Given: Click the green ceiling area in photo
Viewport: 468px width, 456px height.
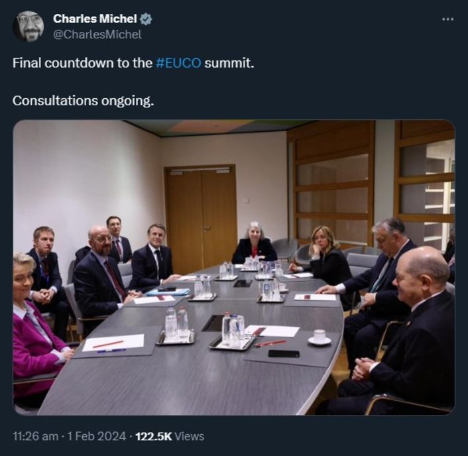Looking at the screenshot, I should click(219, 127).
